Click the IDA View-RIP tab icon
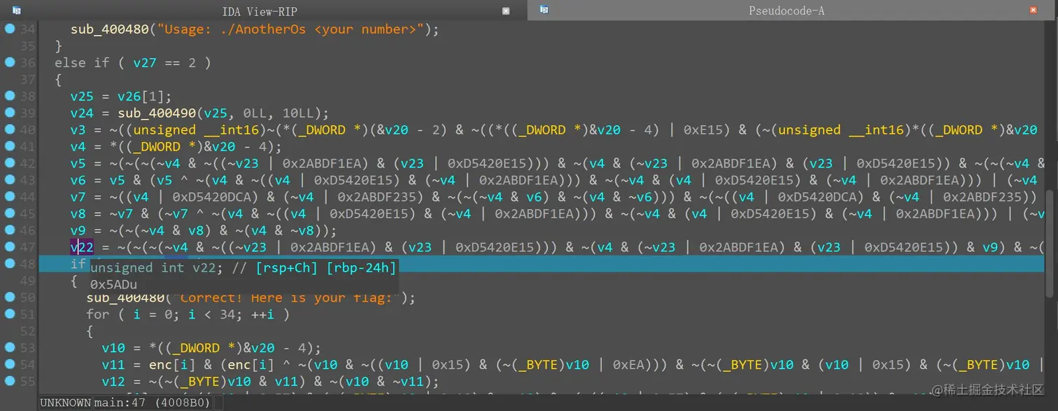This screenshot has width=1058, height=411. tap(17, 11)
